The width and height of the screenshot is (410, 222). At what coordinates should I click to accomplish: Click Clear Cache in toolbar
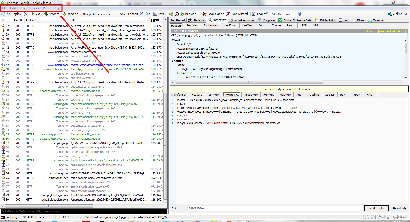(213, 14)
